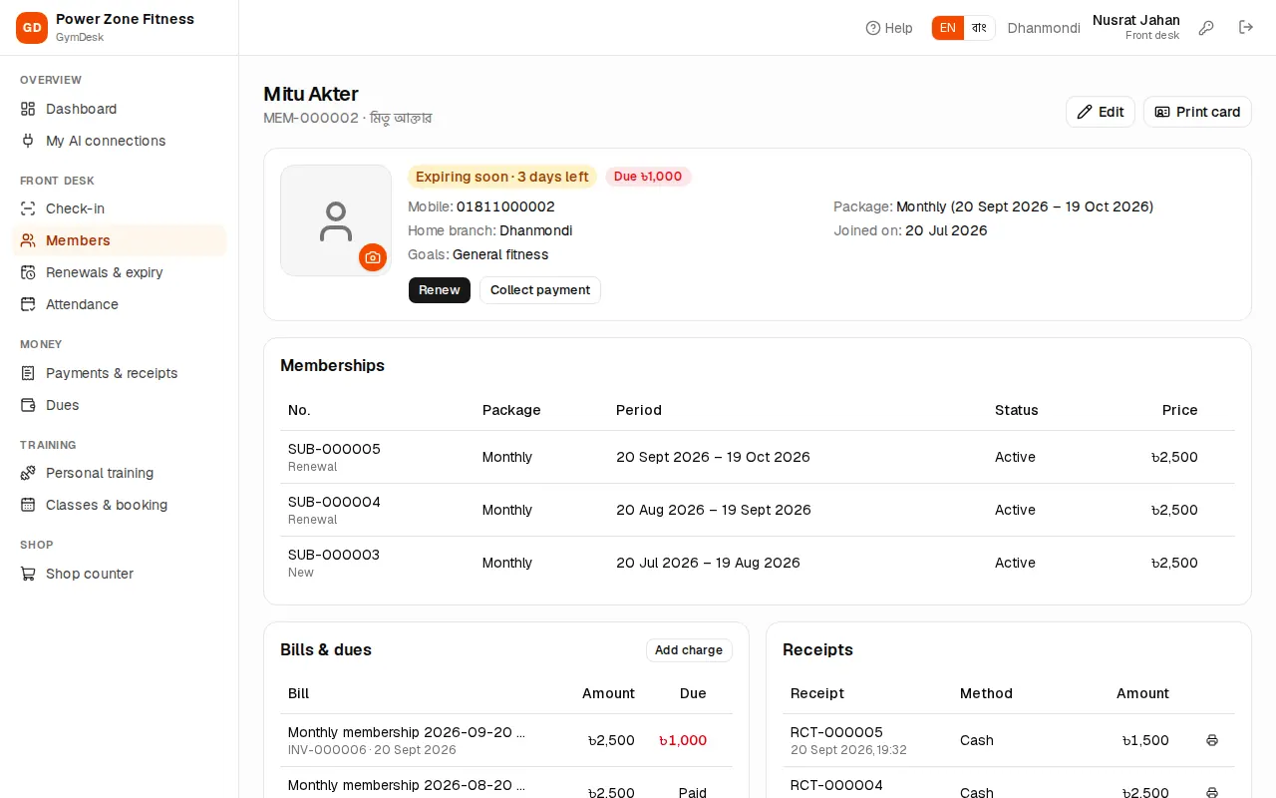Click the Add charge button

coord(689,650)
